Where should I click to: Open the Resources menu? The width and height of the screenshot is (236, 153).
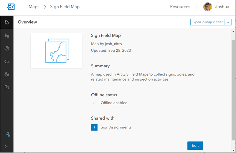click(x=180, y=6)
